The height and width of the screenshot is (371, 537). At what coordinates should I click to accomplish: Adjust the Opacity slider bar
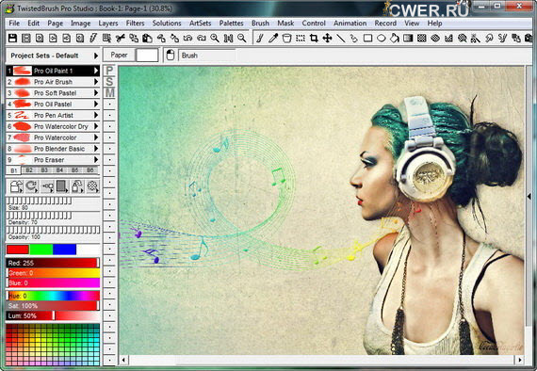pyautogui.click(x=53, y=230)
